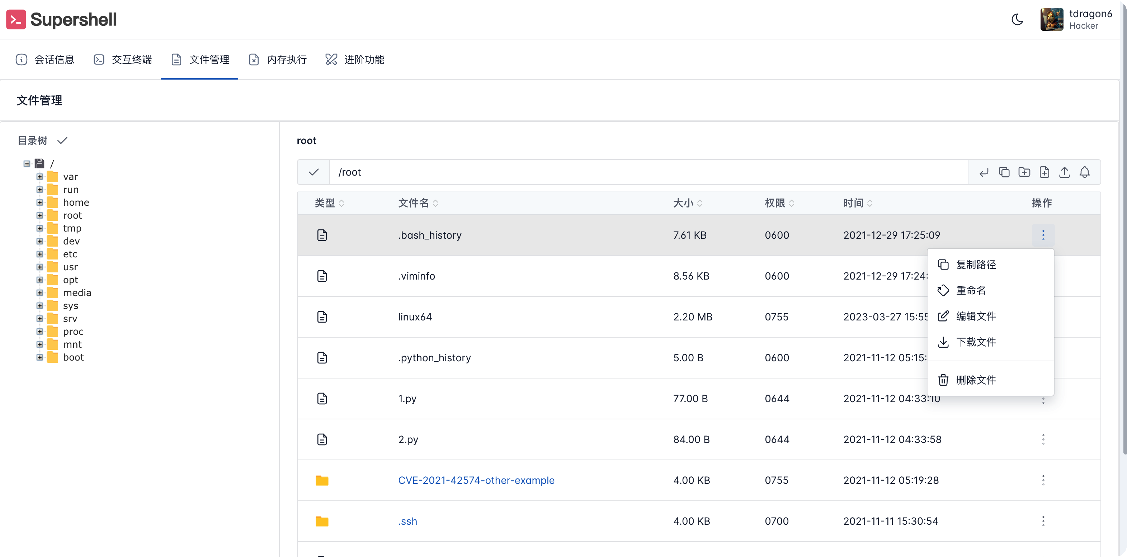The height and width of the screenshot is (557, 1127).
Task: Click the three-dot actions menu for 2.py
Action: coord(1043,439)
